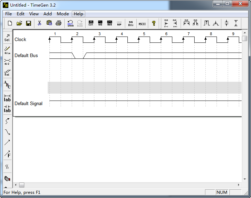Open the Help menu

click(x=78, y=14)
